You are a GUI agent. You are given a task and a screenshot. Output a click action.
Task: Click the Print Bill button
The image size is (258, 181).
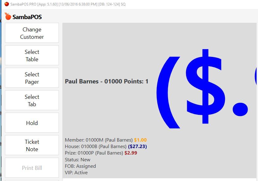32,168
